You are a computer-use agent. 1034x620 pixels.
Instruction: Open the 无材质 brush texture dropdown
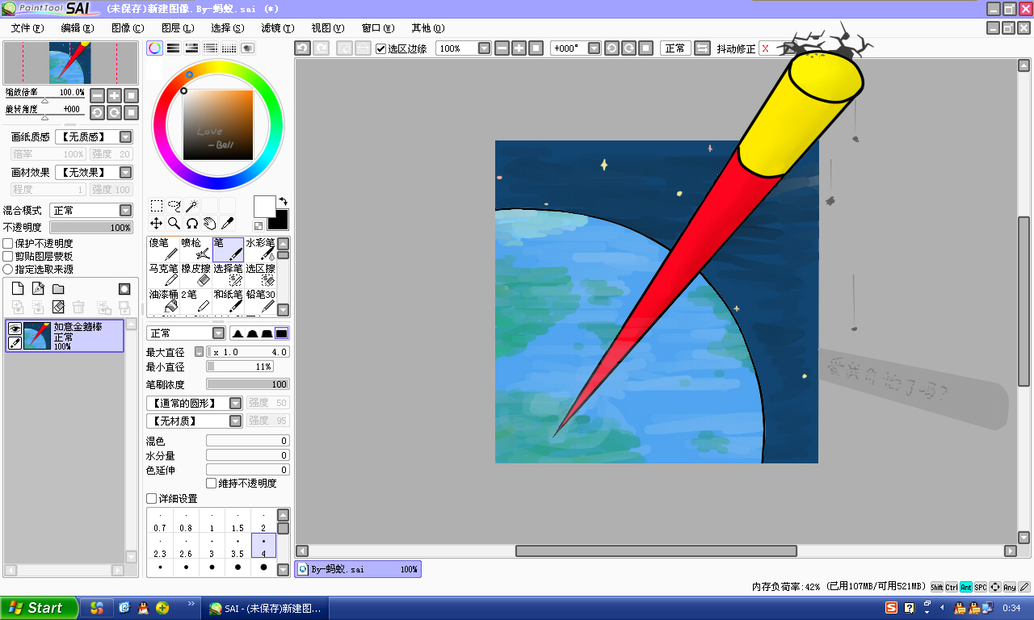pos(235,421)
